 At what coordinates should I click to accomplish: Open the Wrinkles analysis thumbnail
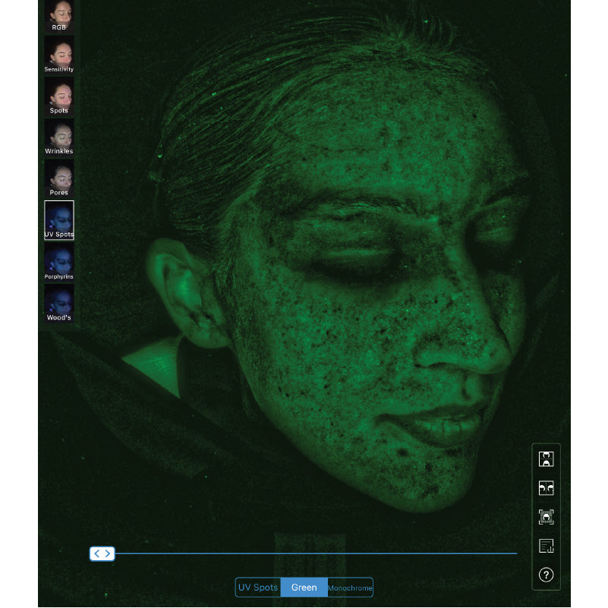pos(59,137)
